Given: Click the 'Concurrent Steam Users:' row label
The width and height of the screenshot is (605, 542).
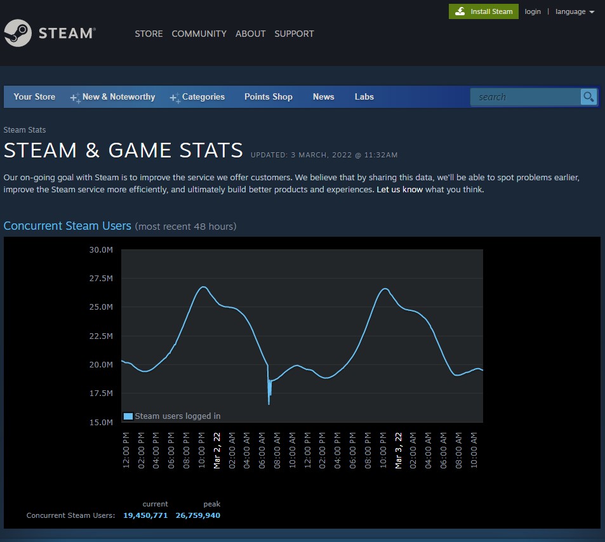Looking at the screenshot, I should (70, 515).
